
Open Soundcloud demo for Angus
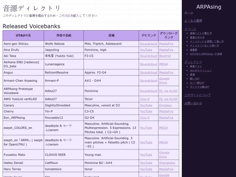(149, 73)
